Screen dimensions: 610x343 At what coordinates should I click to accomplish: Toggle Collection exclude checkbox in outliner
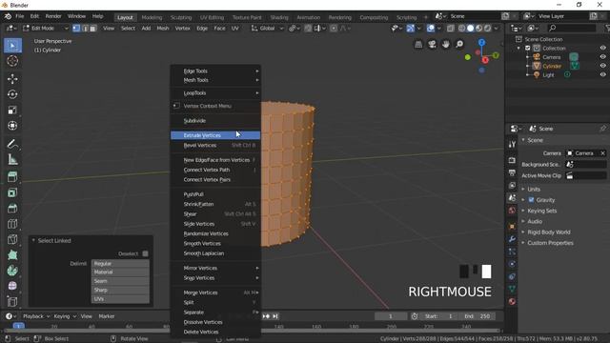pyautogui.click(x=528, y=49)
